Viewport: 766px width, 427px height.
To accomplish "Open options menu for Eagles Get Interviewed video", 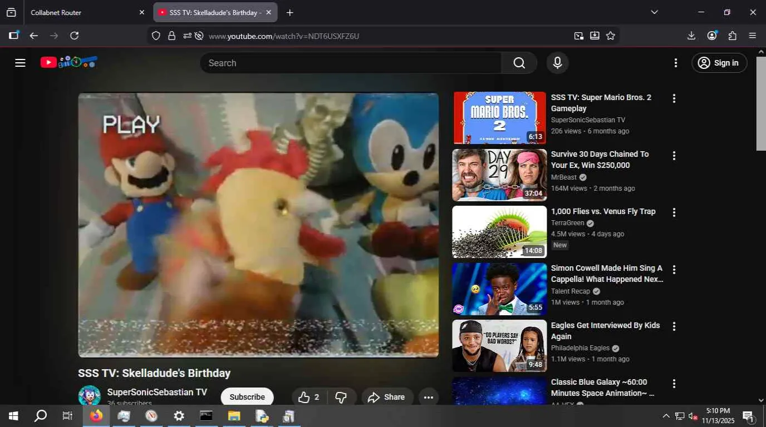I will click(674, 326).
